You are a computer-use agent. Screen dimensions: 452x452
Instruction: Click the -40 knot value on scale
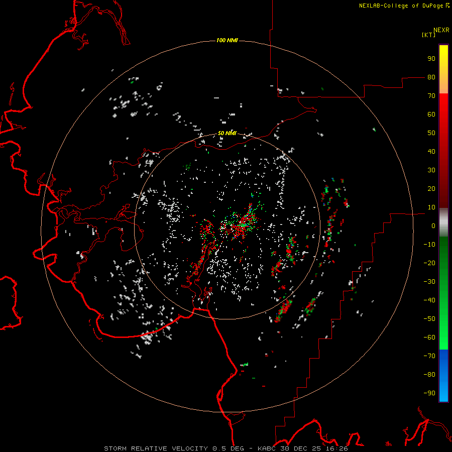[429, 300]
